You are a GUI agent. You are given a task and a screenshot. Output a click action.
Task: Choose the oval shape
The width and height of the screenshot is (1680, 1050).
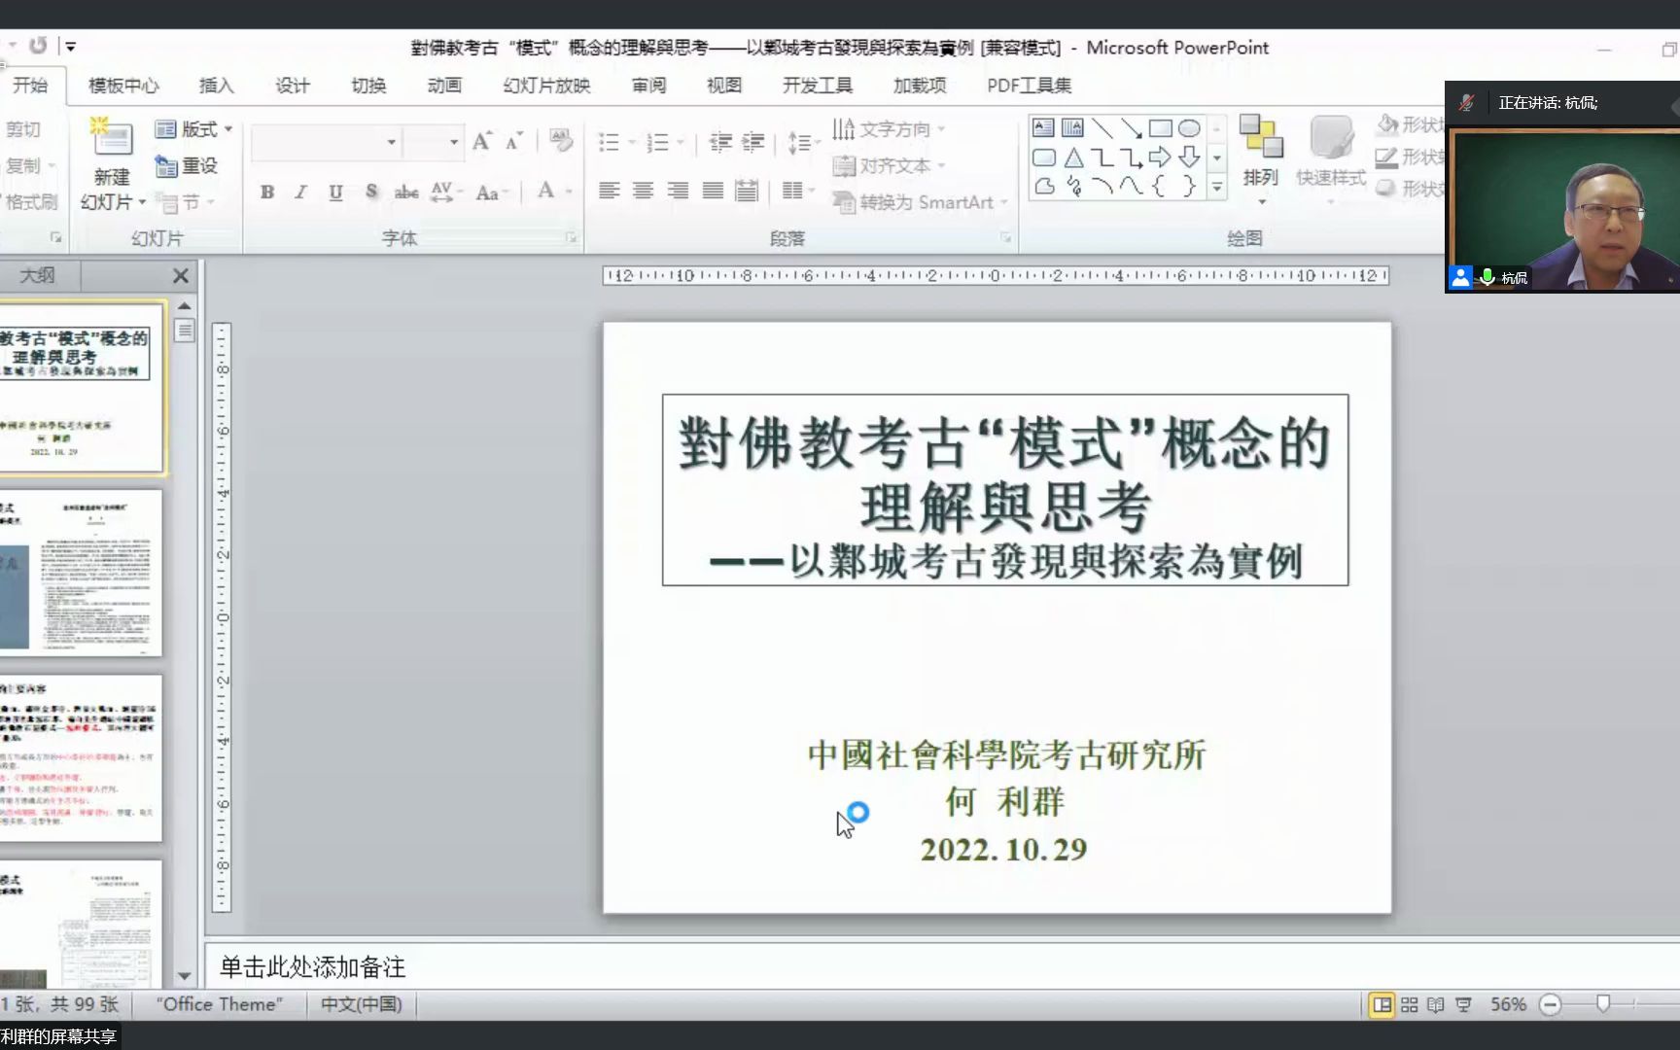tap(1189, 128)
